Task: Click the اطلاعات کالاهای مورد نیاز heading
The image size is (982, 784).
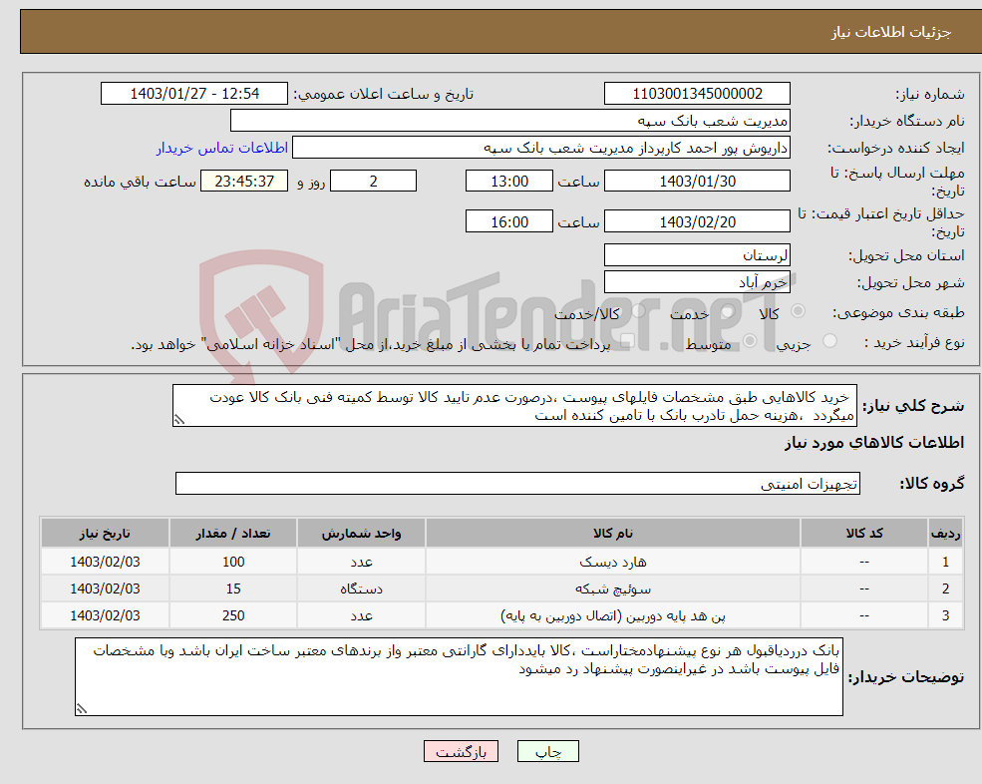Action: [874, 443]
